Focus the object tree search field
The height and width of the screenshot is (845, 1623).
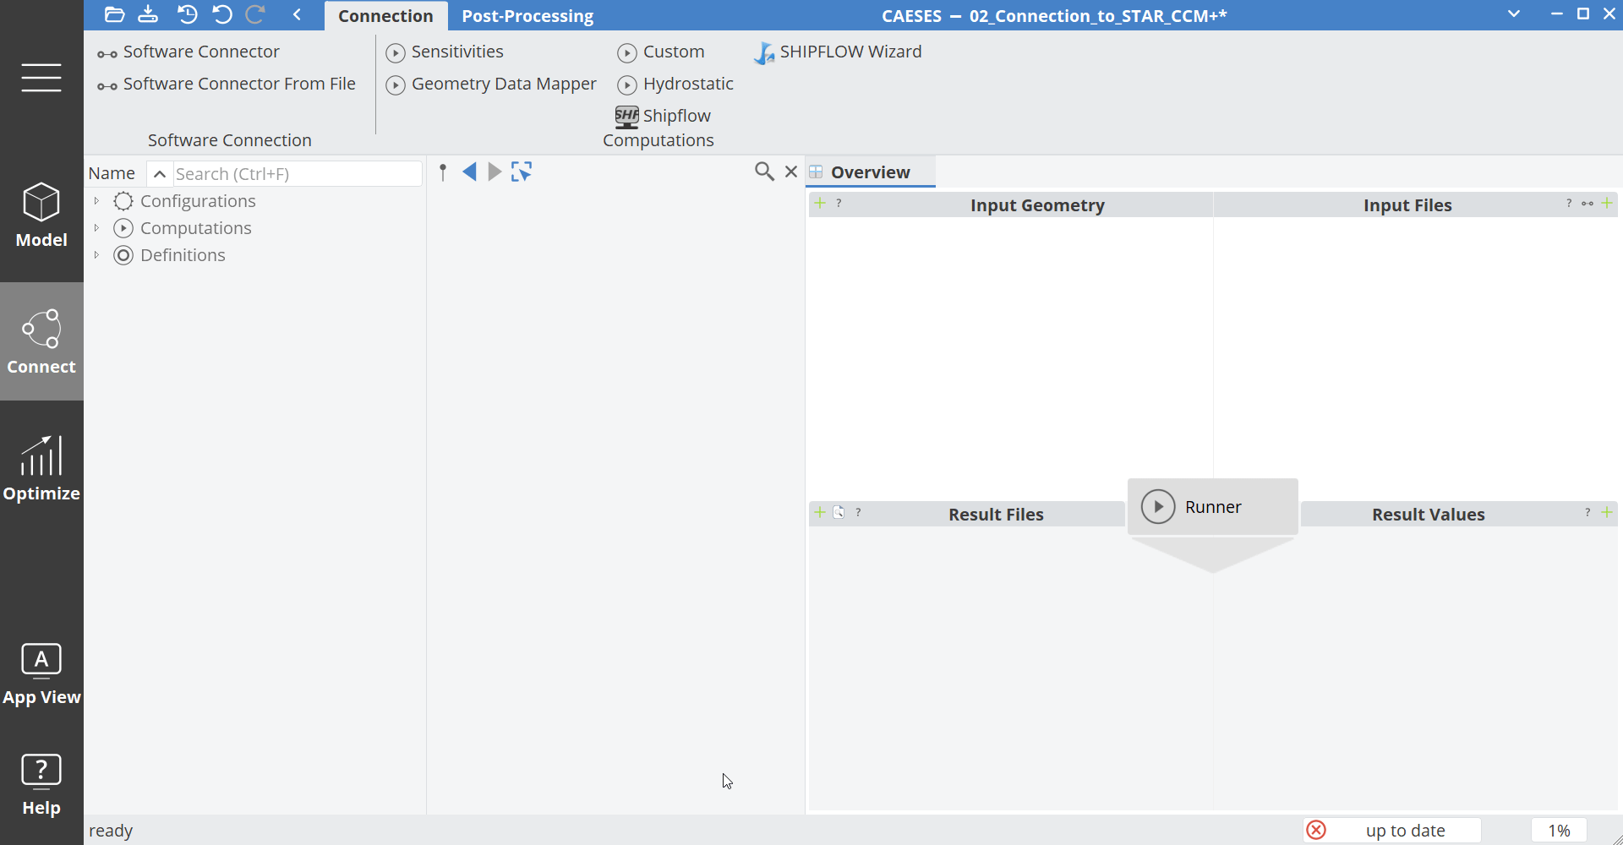[298, 174]
